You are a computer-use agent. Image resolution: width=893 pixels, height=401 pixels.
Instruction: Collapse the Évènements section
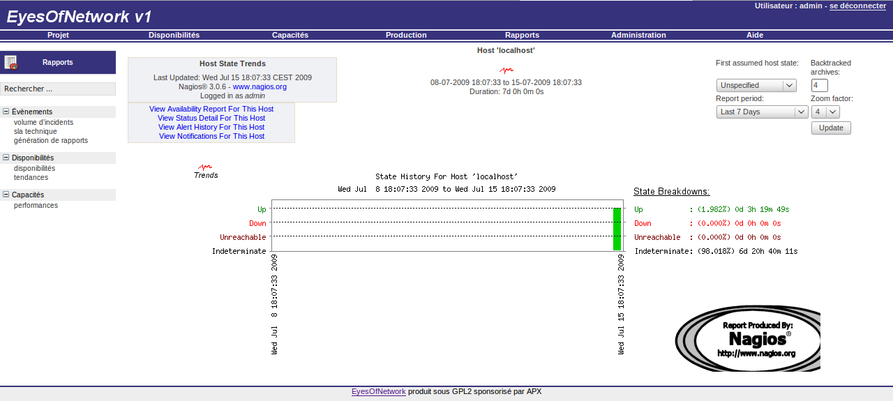(6, 112)
